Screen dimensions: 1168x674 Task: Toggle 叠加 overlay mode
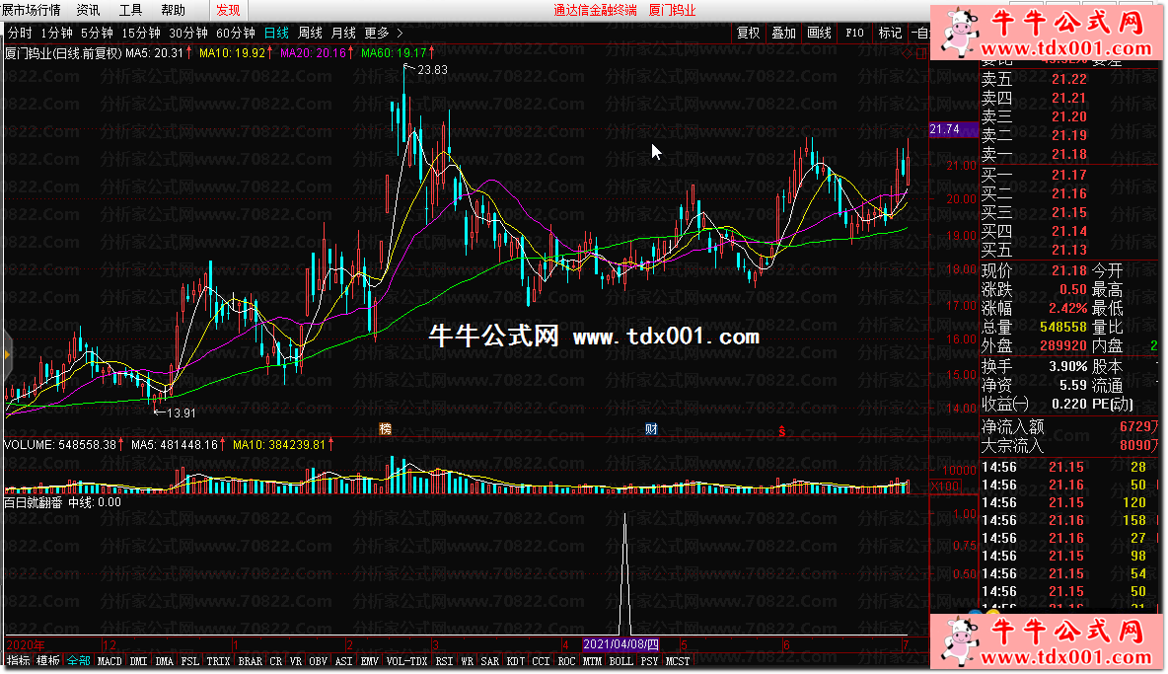[783, 33]
